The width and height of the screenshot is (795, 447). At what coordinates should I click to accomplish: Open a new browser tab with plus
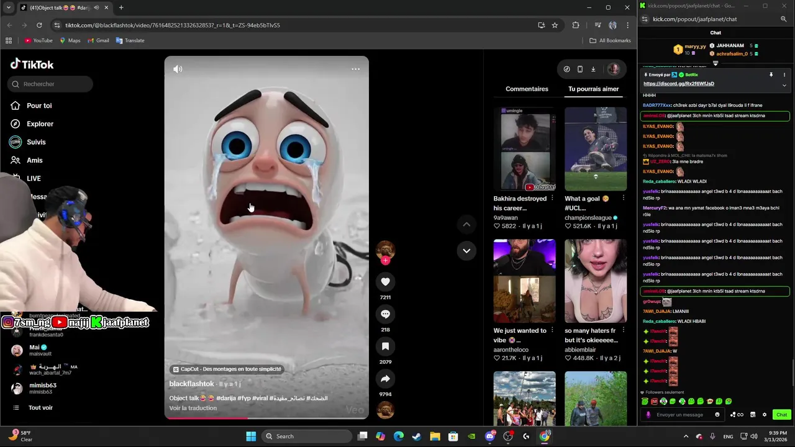[x=121, y=7]
